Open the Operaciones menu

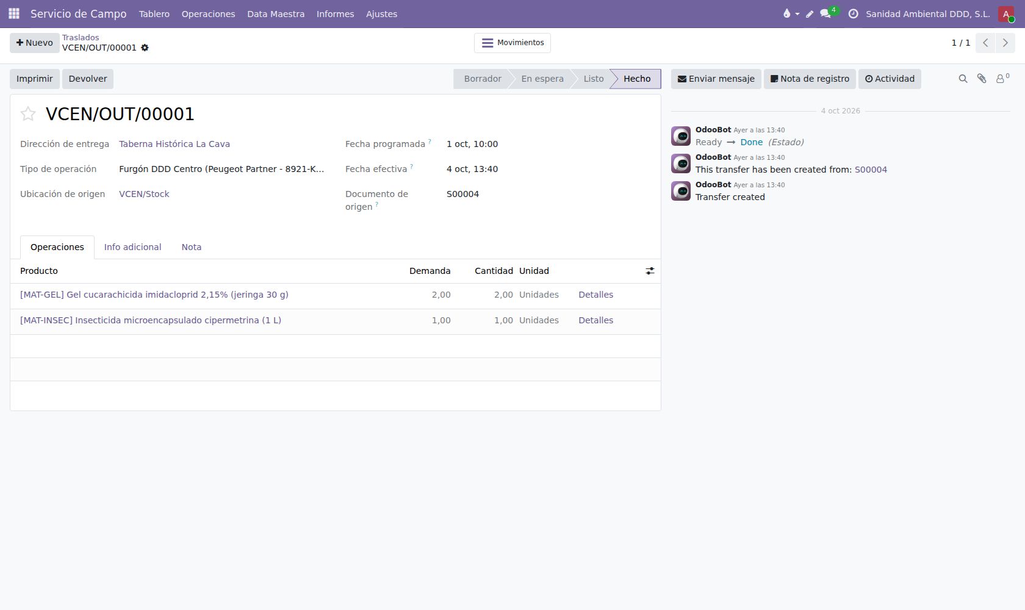208,13
